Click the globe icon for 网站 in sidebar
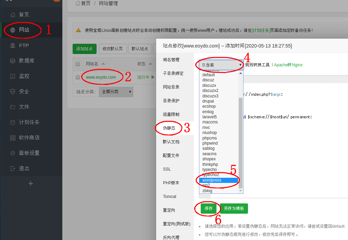Viewport: 348px width, 240px height. pos(13,30)
